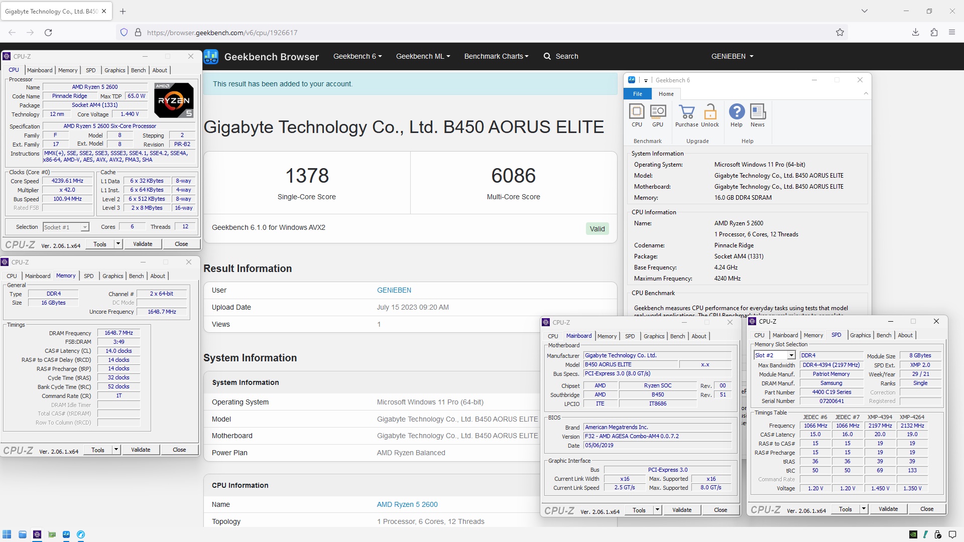Viewport: 964px width, 542px height.
Task: Click Close in CPU-Z SPD window
Action: tap(927, 509)
